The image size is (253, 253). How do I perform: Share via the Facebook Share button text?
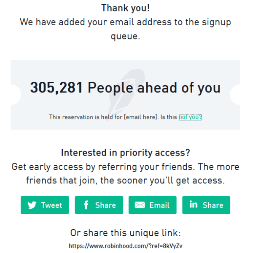coord(105,205)
